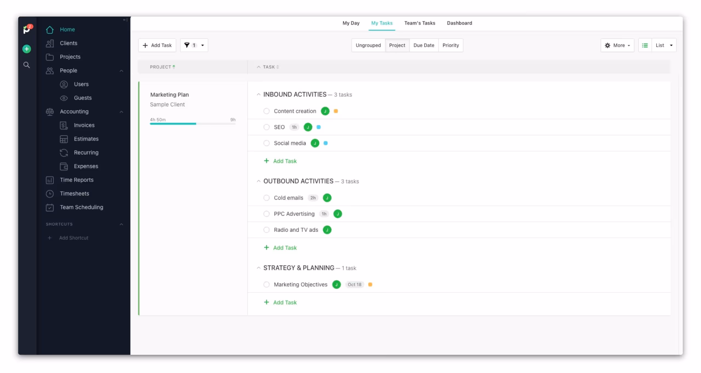Click the Team Scheduling calendar icon

(50, 207)
